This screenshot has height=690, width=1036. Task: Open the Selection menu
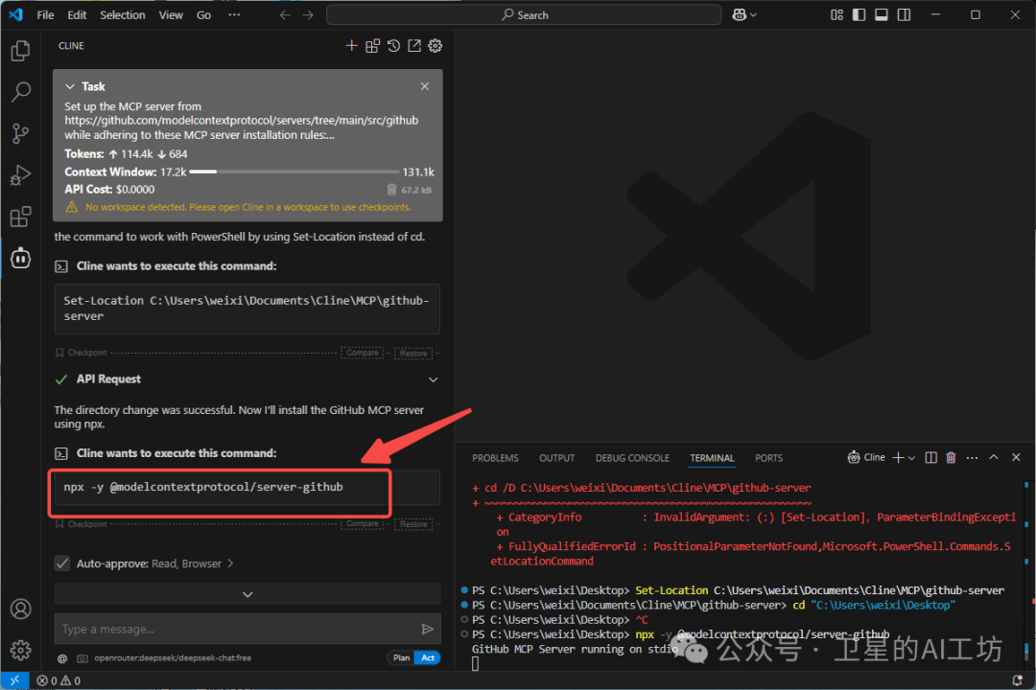[x=123, y=15]
